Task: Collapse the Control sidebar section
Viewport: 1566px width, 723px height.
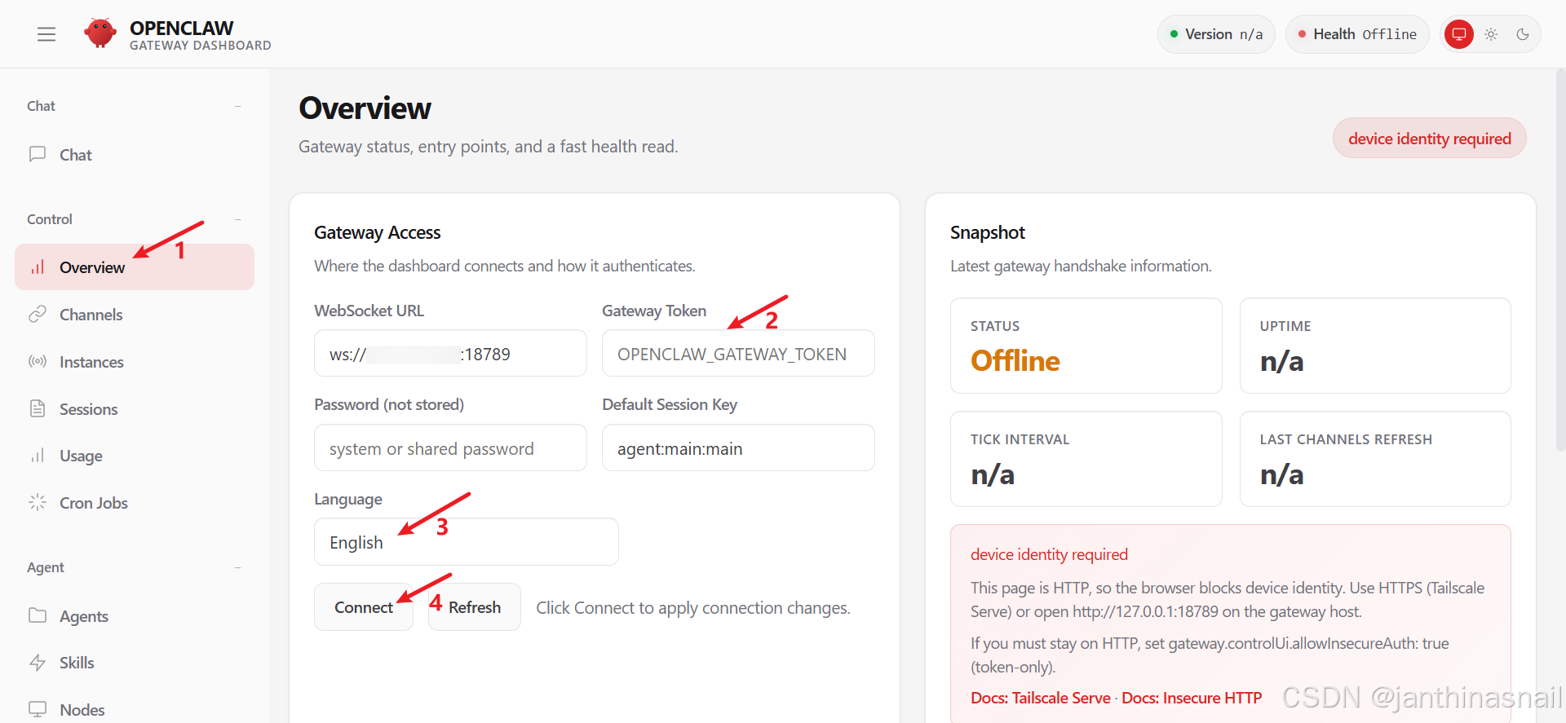Action: coord(238,219)
